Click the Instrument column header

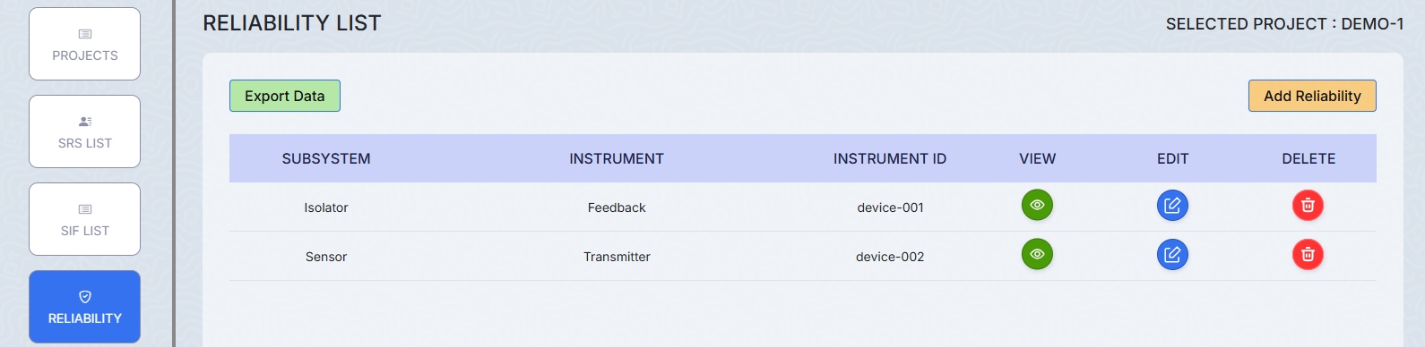617,158
